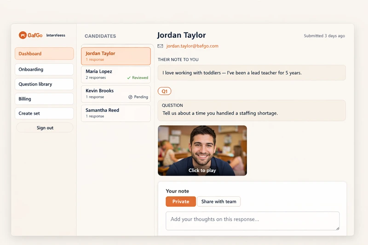The height and width of the screenshot is (245, 368).
Task: Click the Jordan Taylor page heading
Action: click(181, 35)
